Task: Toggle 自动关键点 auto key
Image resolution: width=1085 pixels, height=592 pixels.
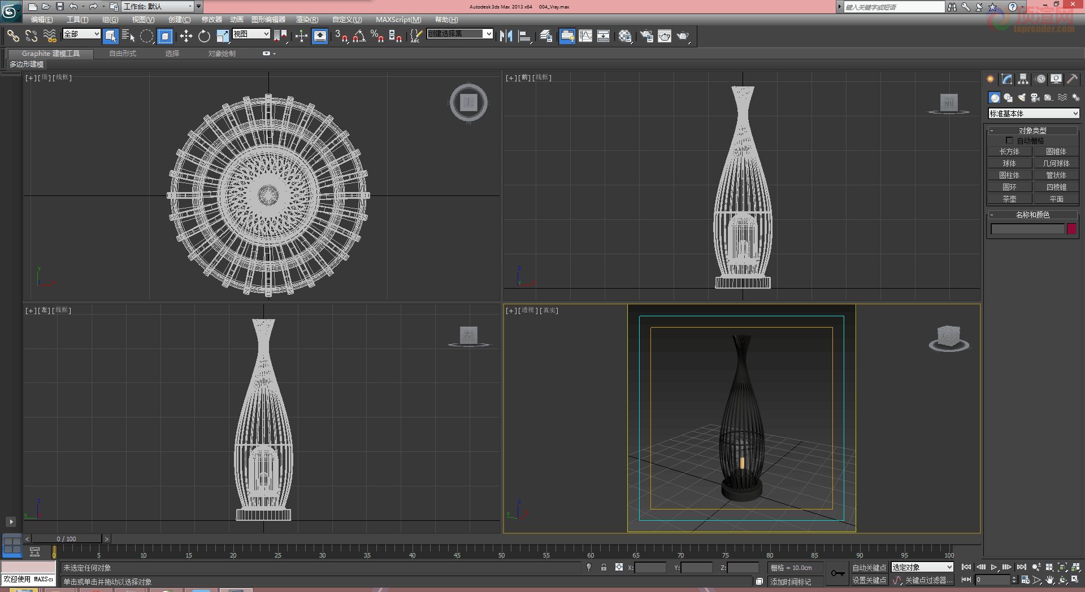Action: point(869,568)
